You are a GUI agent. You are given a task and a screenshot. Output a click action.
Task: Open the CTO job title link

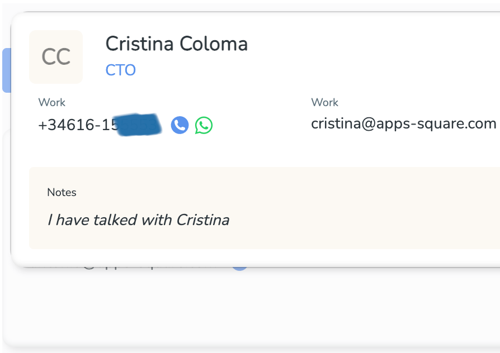point(121,70)
